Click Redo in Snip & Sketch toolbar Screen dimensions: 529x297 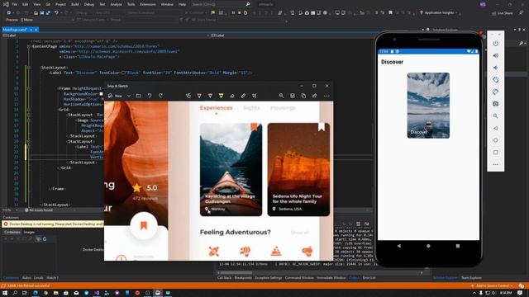pos(160,96)
